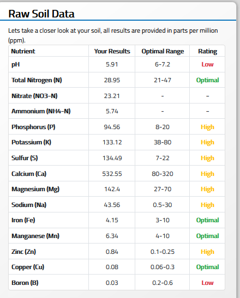Image resolution: width=240 pixels, height=298 pixels.
Task: Click the Your Results column header
Action: pyautogui.click(x=112, y=51)
